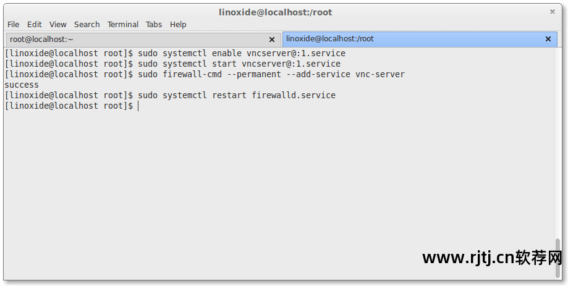Close the linoxide@localhost:/root tab

click(548, 39)
